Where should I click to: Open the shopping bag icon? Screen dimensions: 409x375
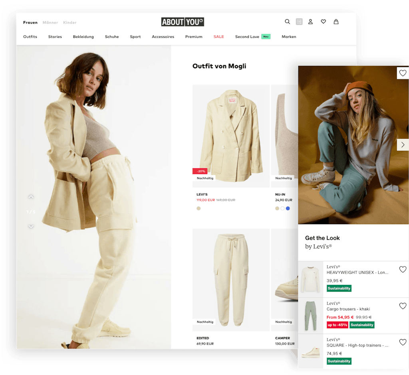(x=336, y=22)
